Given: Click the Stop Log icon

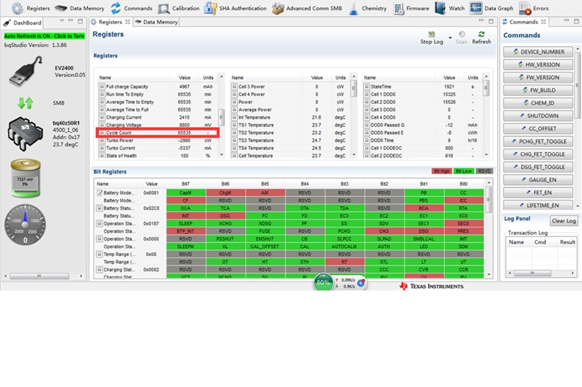Looking at the screenshot, I should 432,34.
